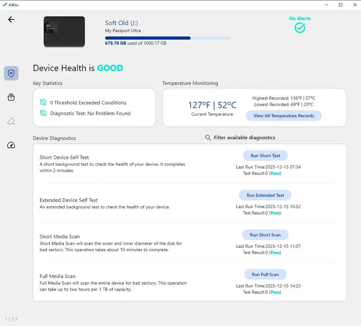
Task: Click the Threshold Exceeded Conditions shield icon
Action: 43,102
